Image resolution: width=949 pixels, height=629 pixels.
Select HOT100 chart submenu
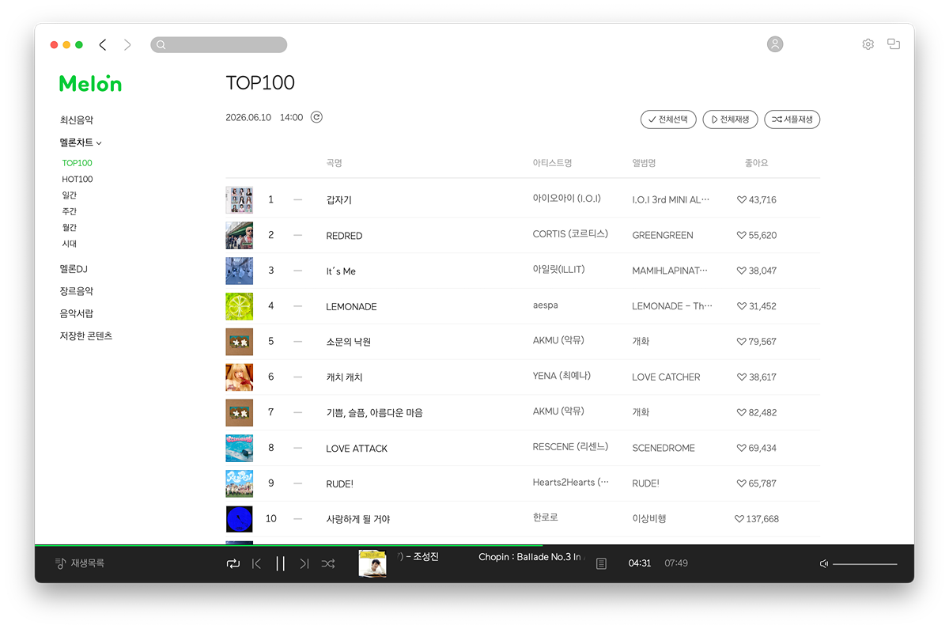[x=78, y=180]
